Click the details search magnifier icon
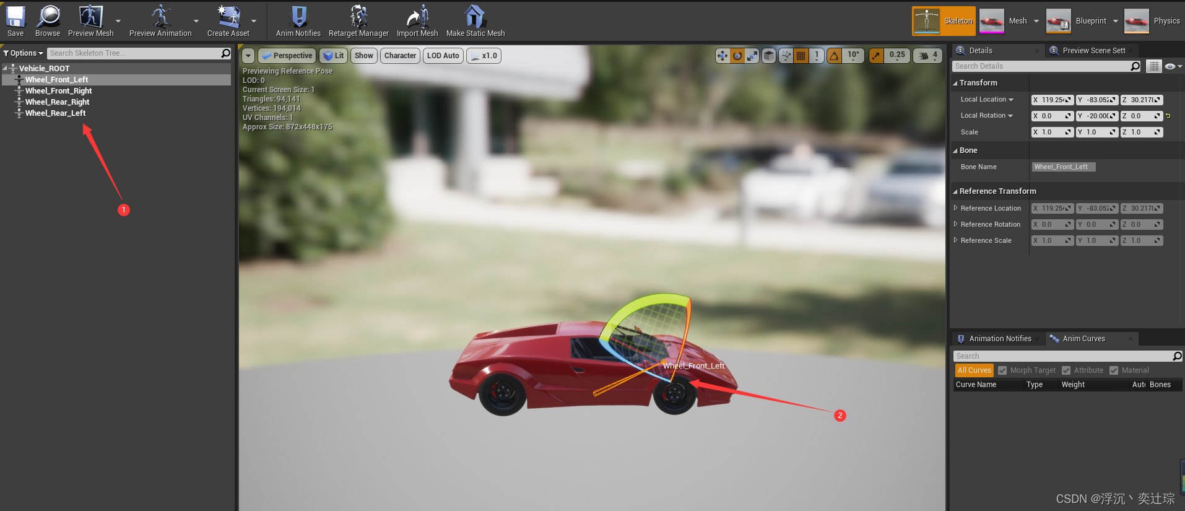 (1135, 66)
